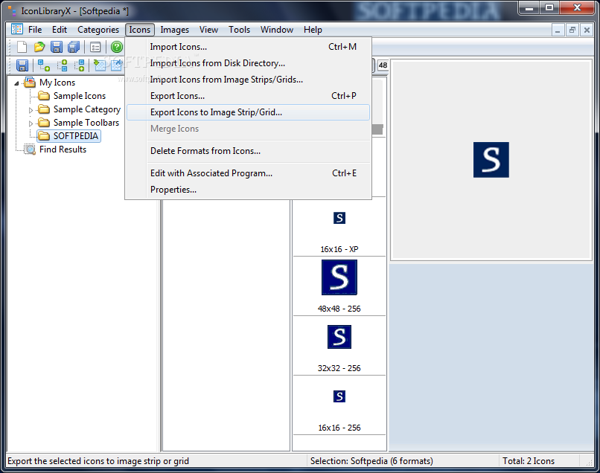Select Export Icons to Image Strip/Grid...
The height and width of the screenshot is (473, 600).
coord(249,112)
